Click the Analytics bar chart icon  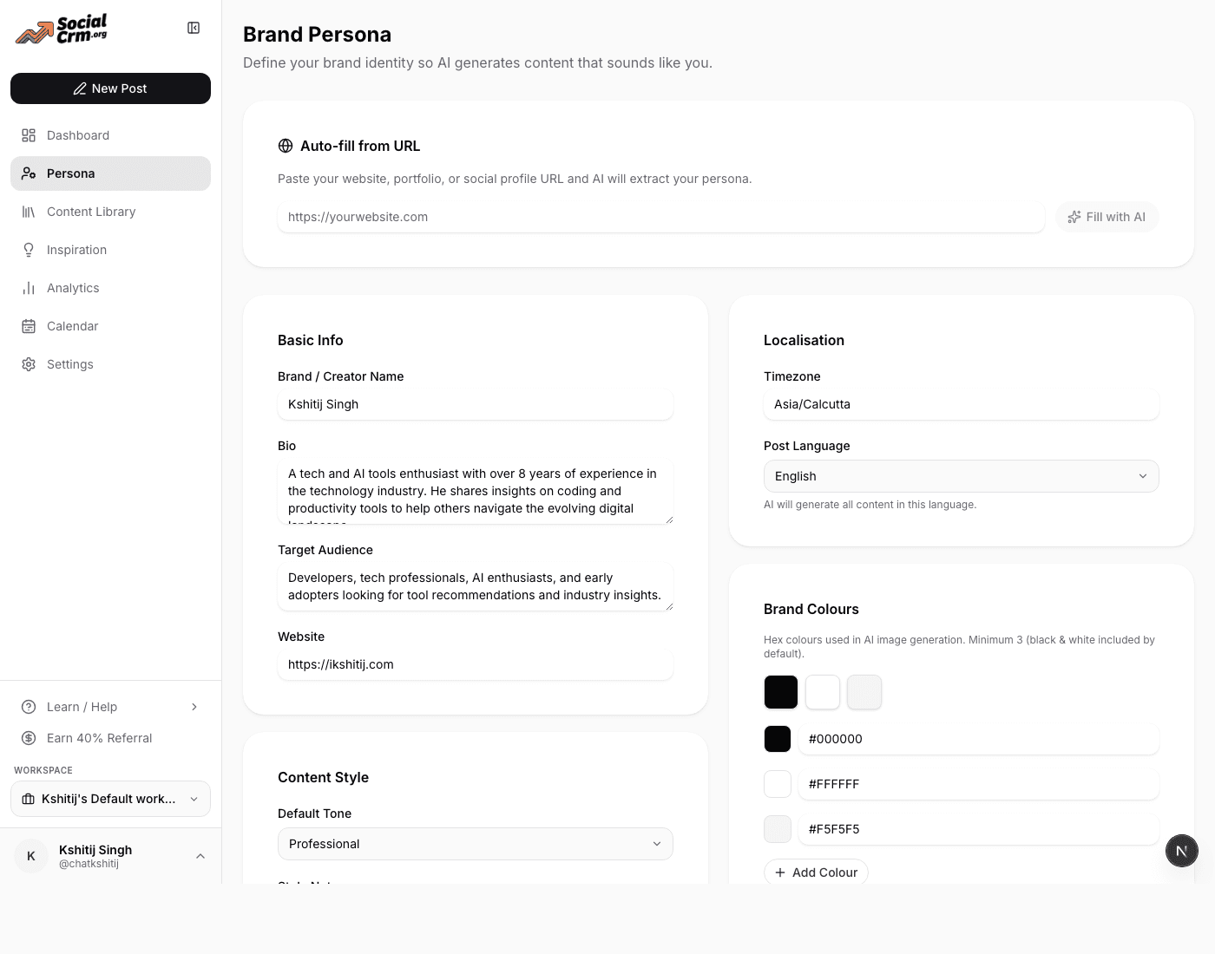[29, 288]
